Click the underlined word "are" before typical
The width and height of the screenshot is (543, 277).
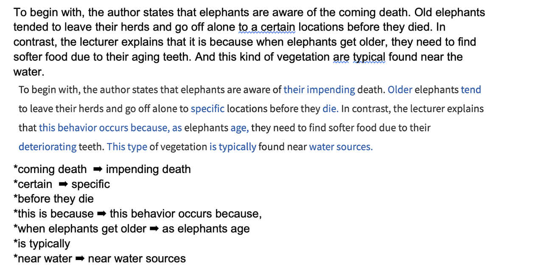click(x=341, y=57)
